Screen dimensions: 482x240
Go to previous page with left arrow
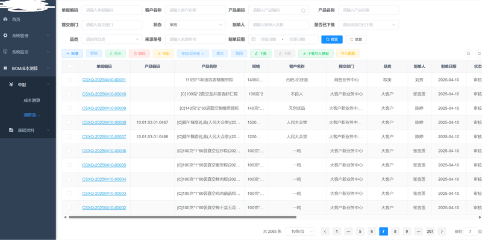[325, 232]
